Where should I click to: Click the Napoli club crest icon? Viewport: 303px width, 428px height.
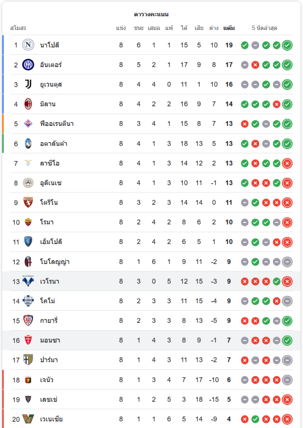[28, 45]
